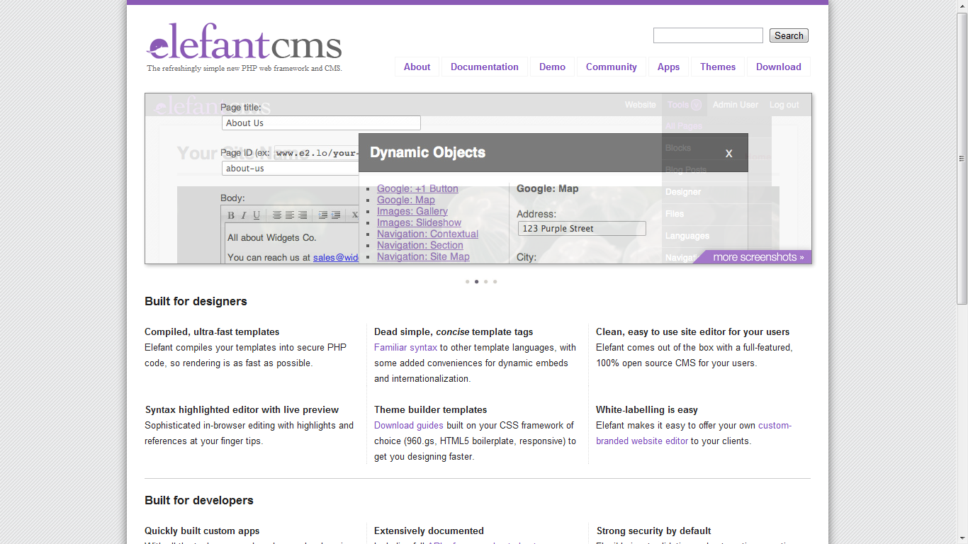The width and height of the screenshot is (968, 544).
Task: Click 'Extensively documented' subheading
Action: coord(429,531)
